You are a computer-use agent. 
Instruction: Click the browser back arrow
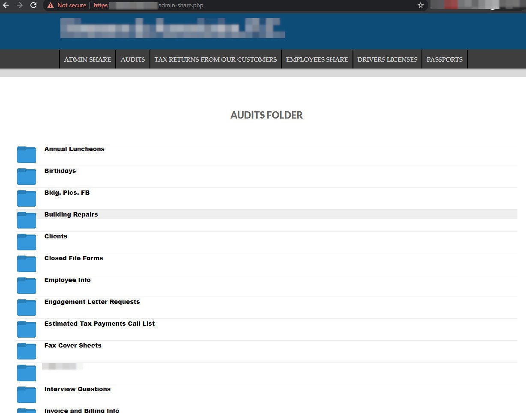[x=6, y=6]
